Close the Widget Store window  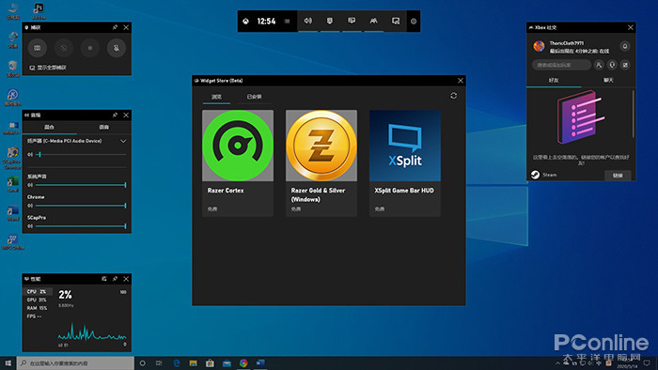(461, 81)
